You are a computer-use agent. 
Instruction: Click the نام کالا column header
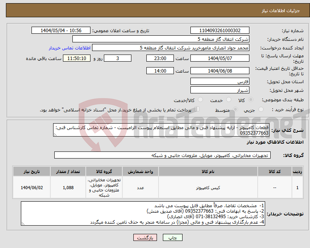[208, 171]
